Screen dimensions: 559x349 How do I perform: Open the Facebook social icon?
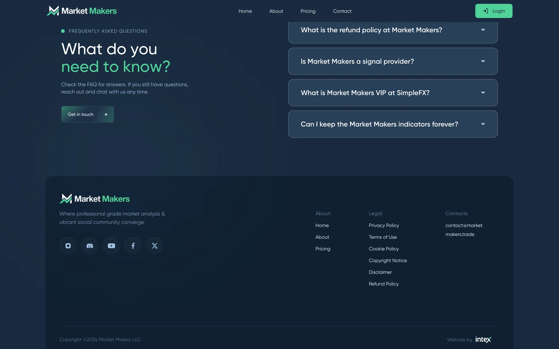pos(133,246)
